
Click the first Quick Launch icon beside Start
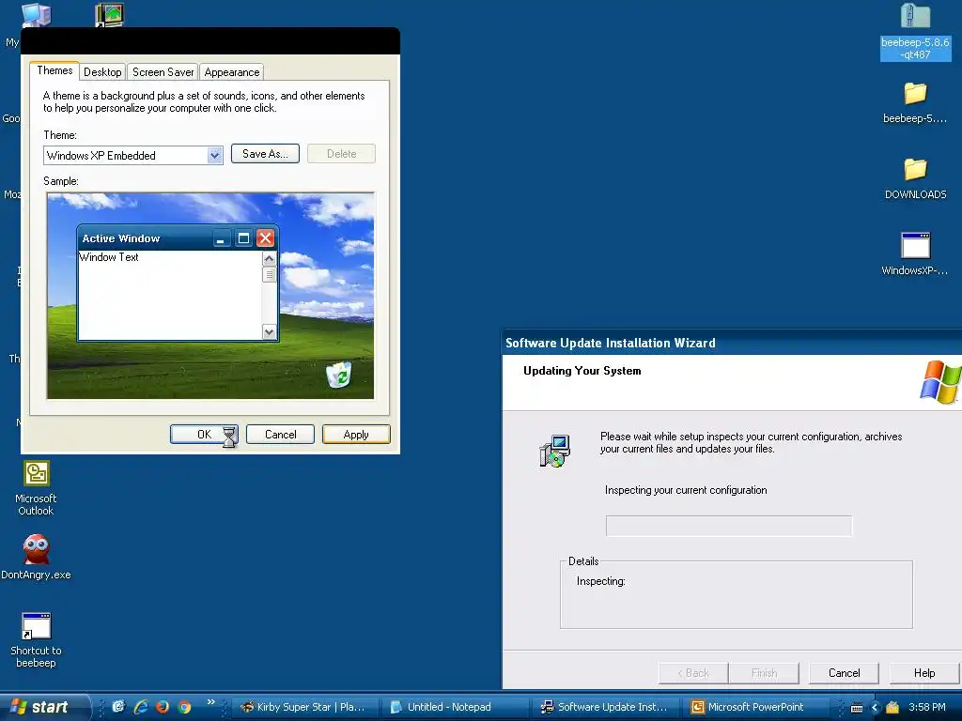coord(118,707)
